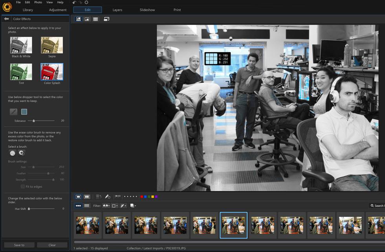Apply the purple color label
This screenshot has height=252, width=385.
tap(156, 197)
